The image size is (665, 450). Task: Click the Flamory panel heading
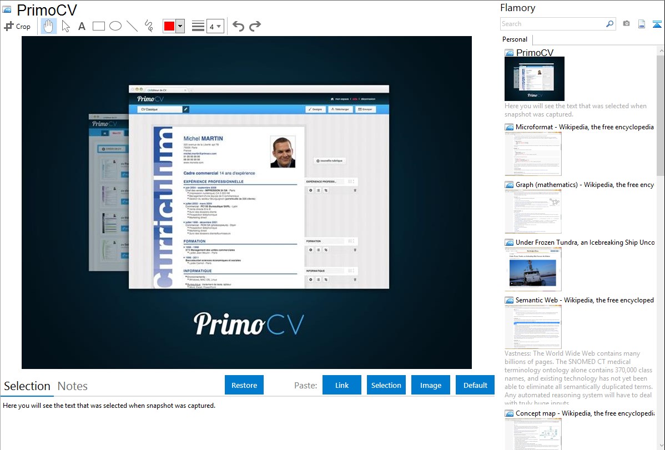pyautogui.click(x=518, y=8)
